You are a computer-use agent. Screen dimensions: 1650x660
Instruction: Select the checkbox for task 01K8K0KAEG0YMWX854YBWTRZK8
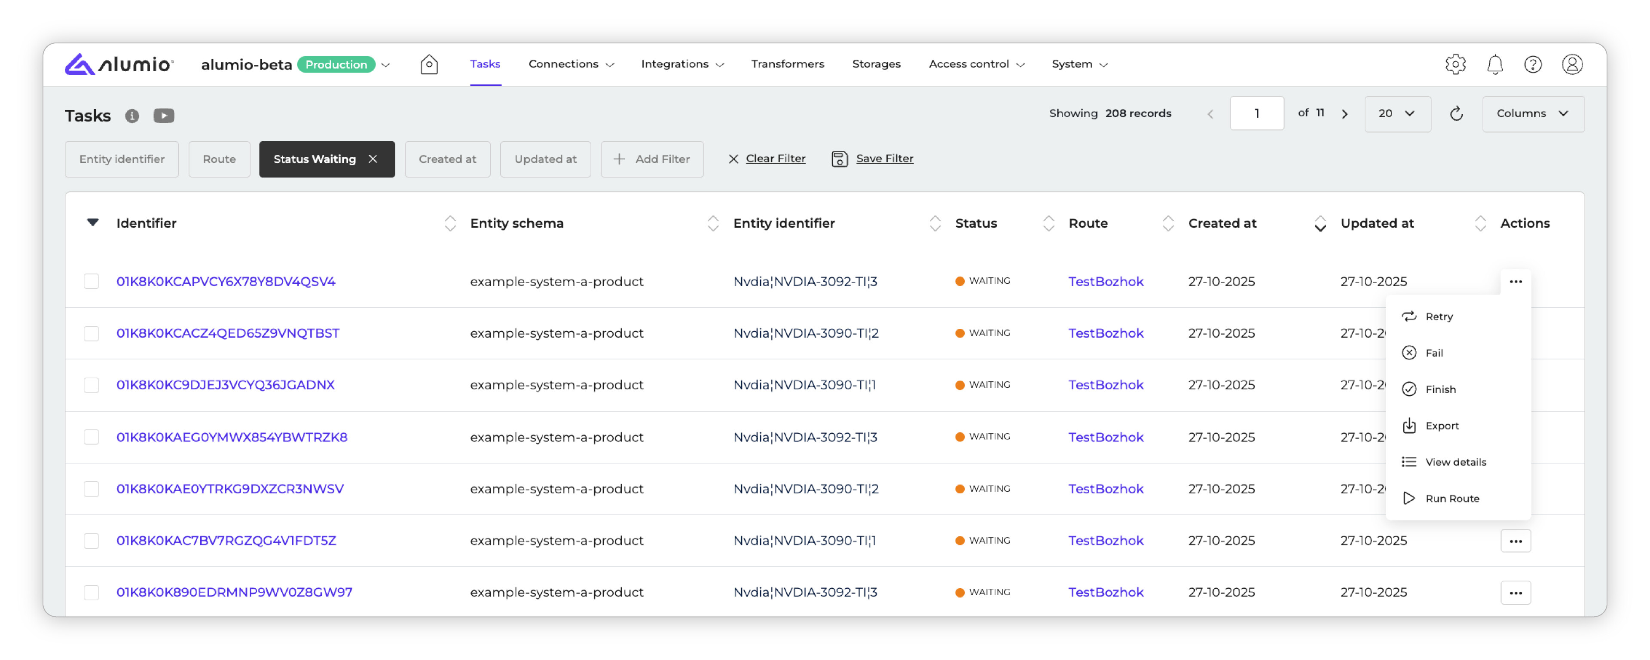92,437
